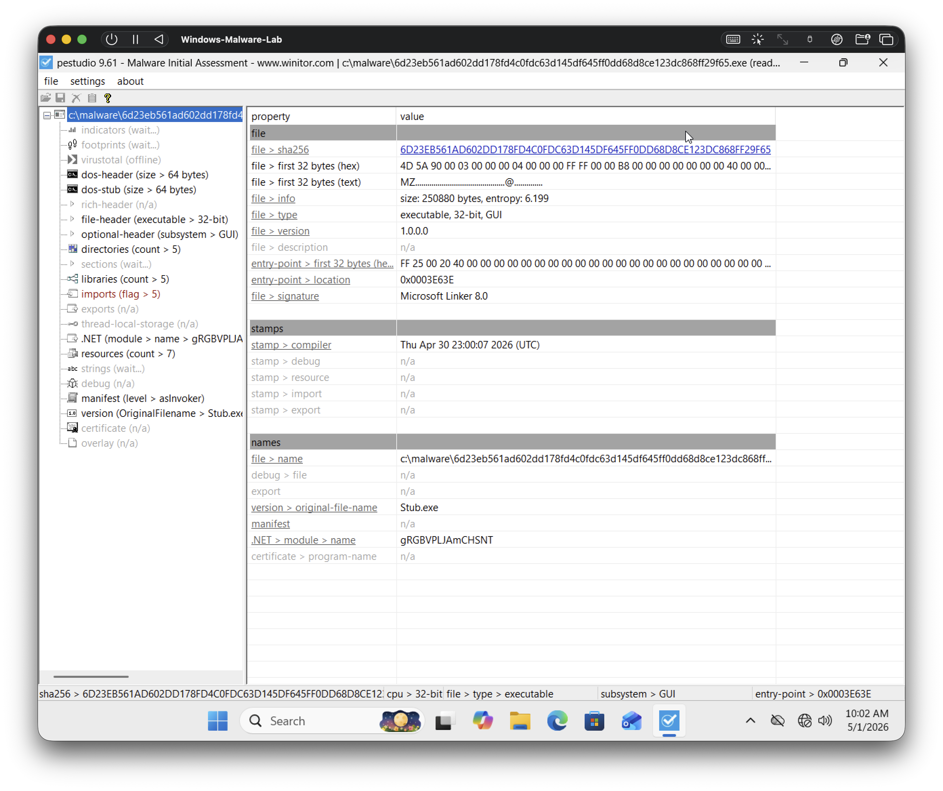
Task: Click the 'value' column header
Action: pyautogui.click(x=586, y=116)
